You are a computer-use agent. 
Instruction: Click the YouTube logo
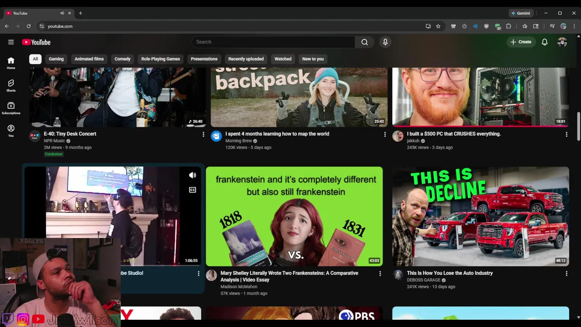coord(36,42)
